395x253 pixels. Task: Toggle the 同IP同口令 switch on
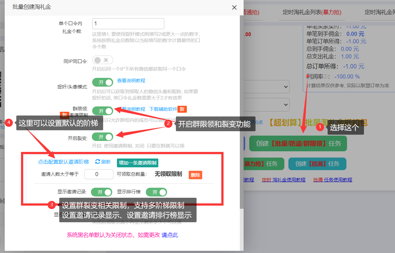(x=103, y=60)
